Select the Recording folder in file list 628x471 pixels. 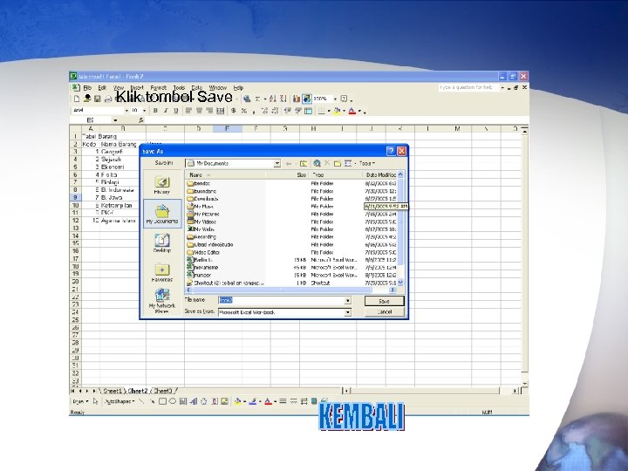(205, 237)
